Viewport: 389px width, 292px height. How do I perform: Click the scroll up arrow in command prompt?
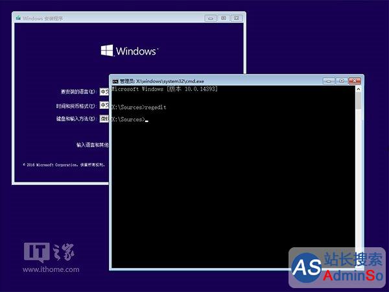pyautogui.click(x=359, y=89)
